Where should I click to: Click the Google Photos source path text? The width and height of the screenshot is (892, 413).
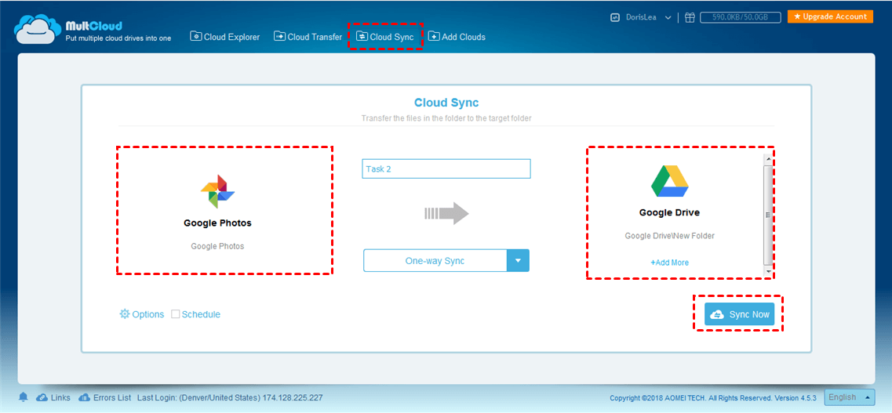(217, 247)
